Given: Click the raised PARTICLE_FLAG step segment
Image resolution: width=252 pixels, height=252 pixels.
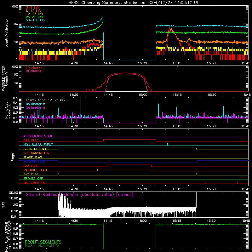Looking at the screenshot, I should (x=124, y=169).
